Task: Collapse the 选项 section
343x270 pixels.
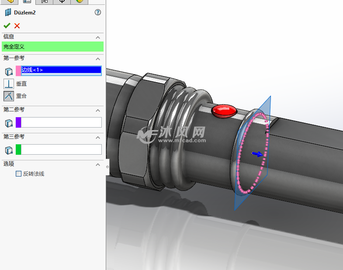Action: click(x=98, y=165)
